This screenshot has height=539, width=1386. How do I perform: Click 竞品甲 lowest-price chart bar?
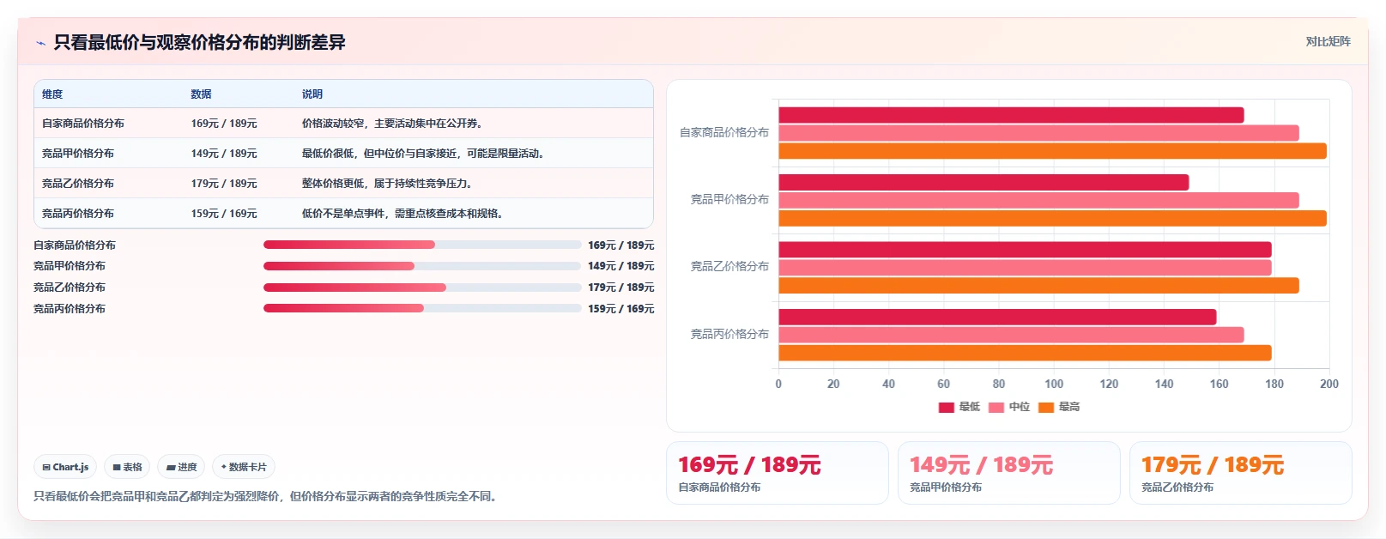984,182
